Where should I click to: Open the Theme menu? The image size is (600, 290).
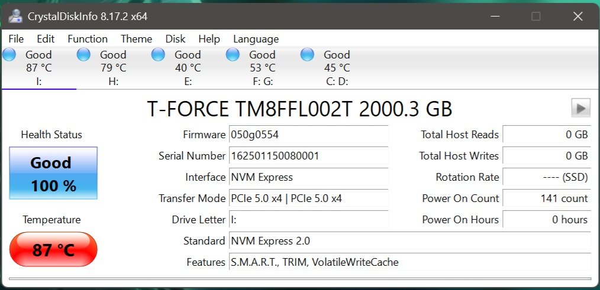[136, 39]
